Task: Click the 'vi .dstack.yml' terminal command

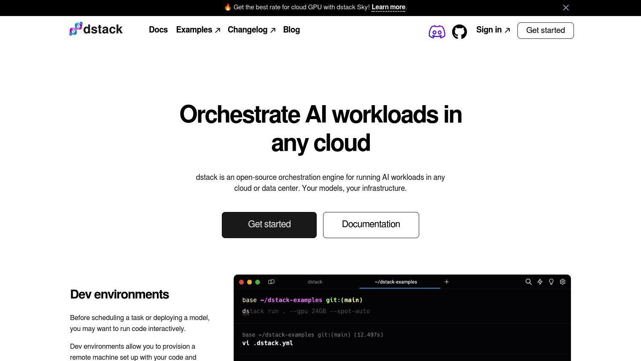Action: tap(267, 343)
